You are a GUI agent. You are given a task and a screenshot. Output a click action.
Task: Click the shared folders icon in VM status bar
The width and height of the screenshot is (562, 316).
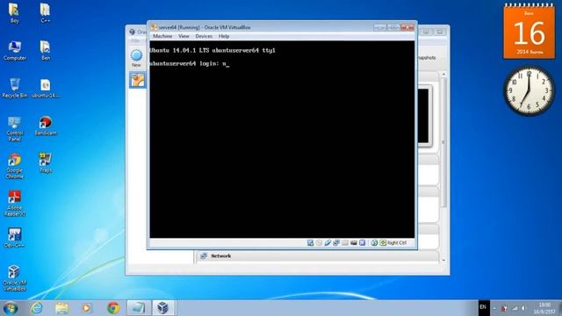[x=345, y=242]
